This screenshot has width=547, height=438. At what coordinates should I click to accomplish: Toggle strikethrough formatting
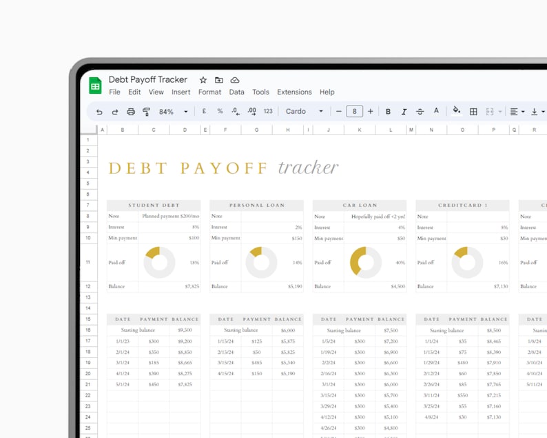click(x=420, y=112)
